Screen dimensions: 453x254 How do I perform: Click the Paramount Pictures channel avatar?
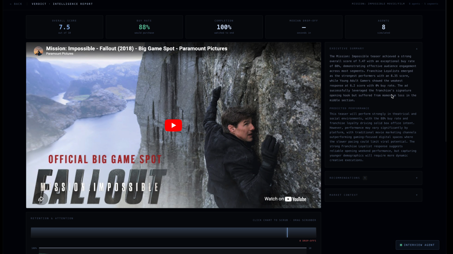(38, 51)
